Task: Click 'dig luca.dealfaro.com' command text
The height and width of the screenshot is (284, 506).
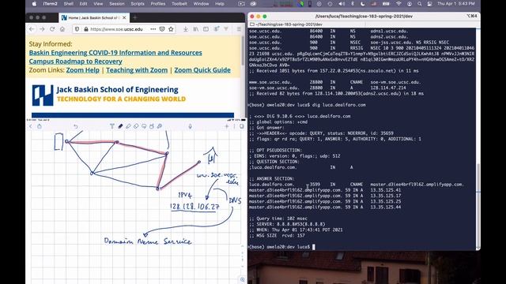Action: [x=339, y=105]
